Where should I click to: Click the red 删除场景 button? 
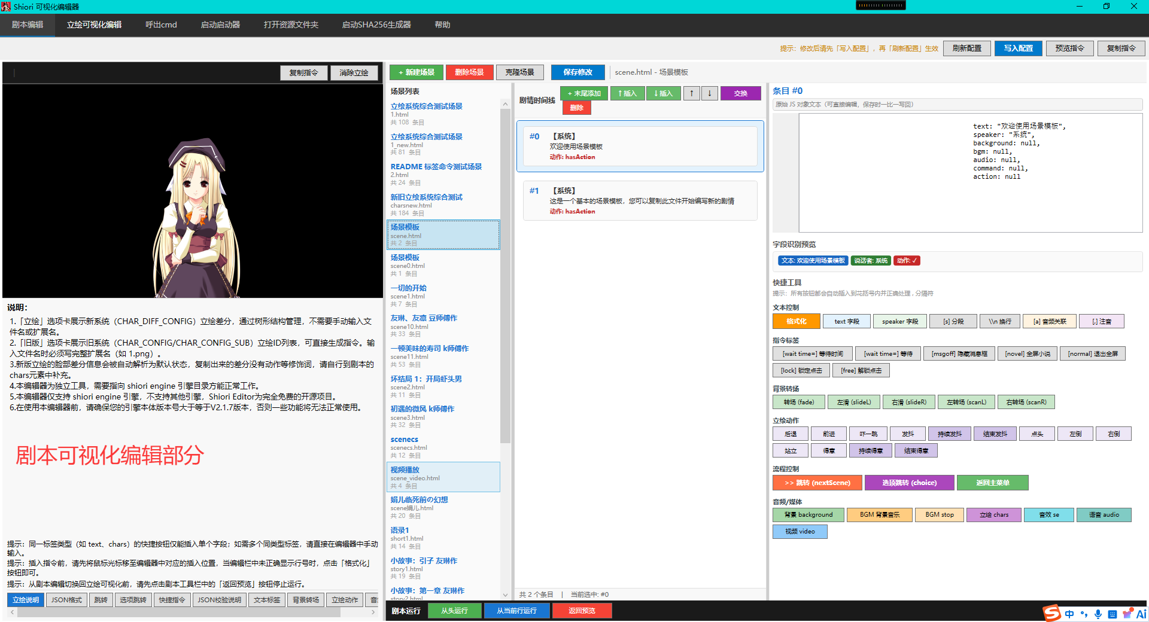(469, 72)
